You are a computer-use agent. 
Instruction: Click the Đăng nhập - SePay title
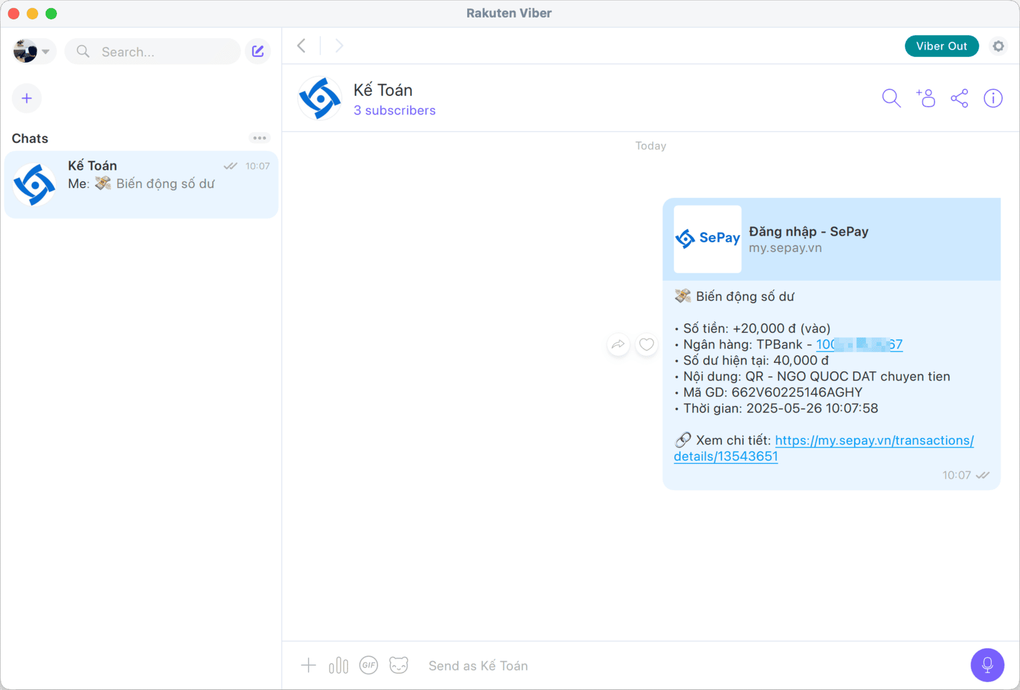pyautogui.click(x=808, y=232)
